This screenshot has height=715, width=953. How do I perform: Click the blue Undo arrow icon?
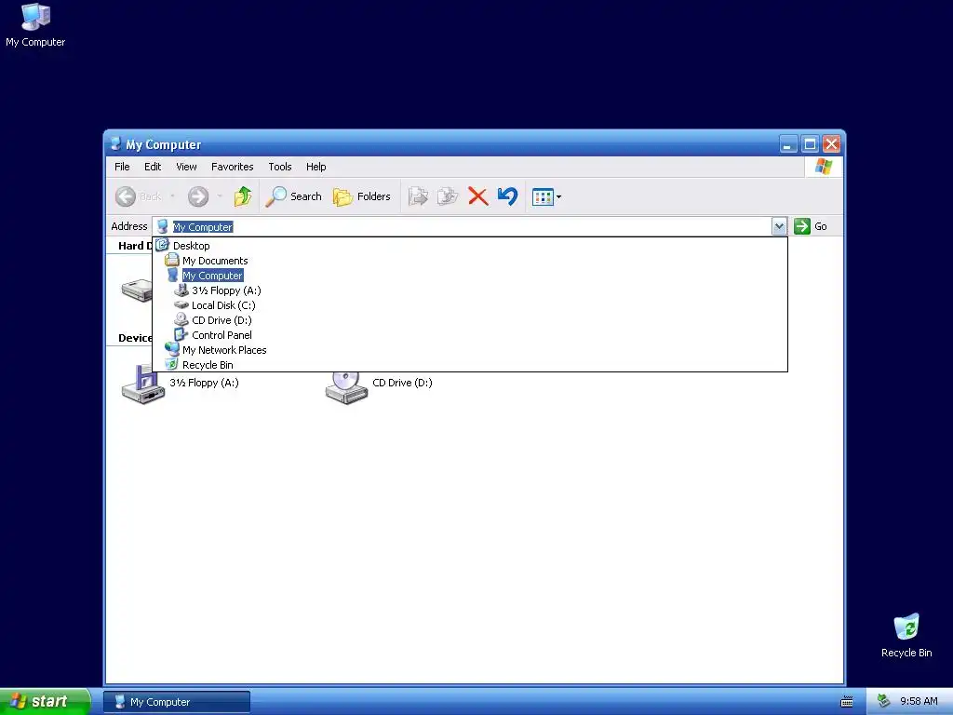click(507, 196)
